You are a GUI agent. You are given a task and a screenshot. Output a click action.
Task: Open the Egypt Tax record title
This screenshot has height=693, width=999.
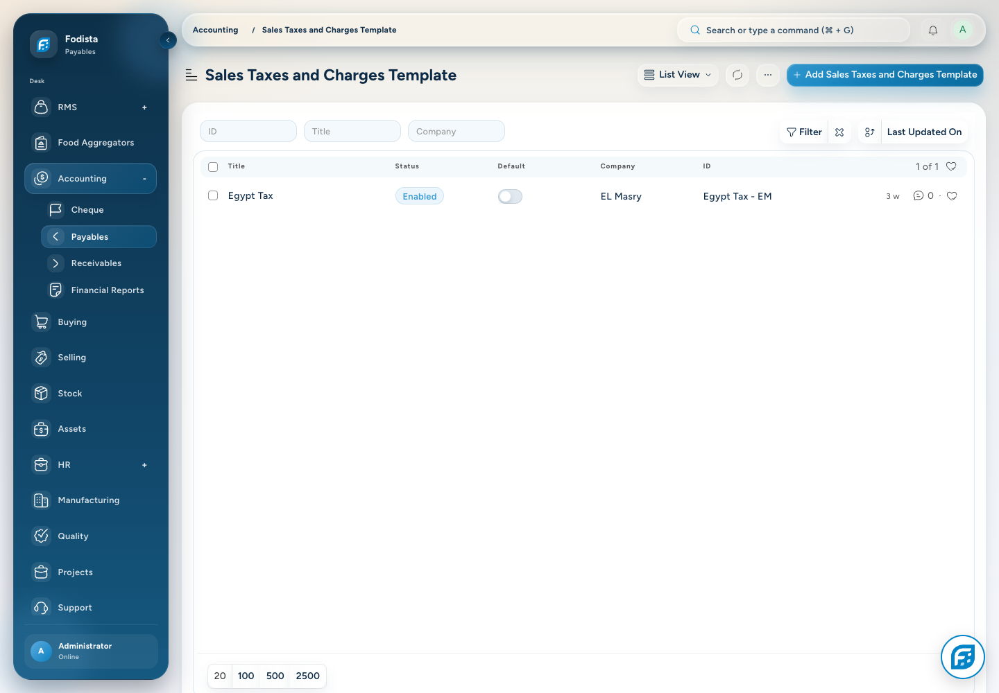tap(250, 196)
